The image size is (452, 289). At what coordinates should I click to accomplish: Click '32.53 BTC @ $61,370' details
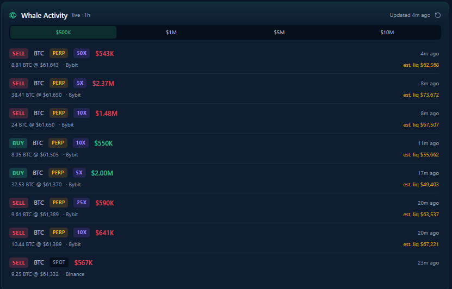pos(36,185)
